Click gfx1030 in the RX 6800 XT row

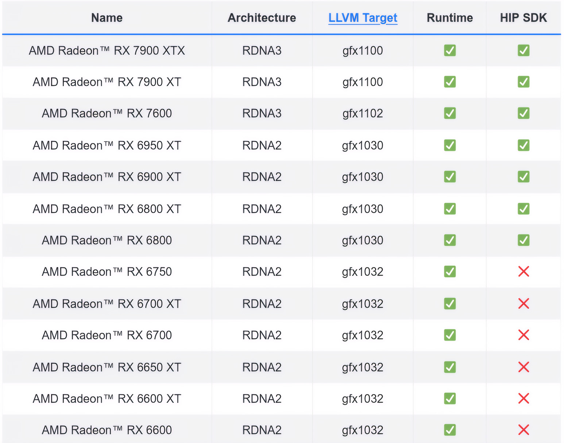point(363,209)
